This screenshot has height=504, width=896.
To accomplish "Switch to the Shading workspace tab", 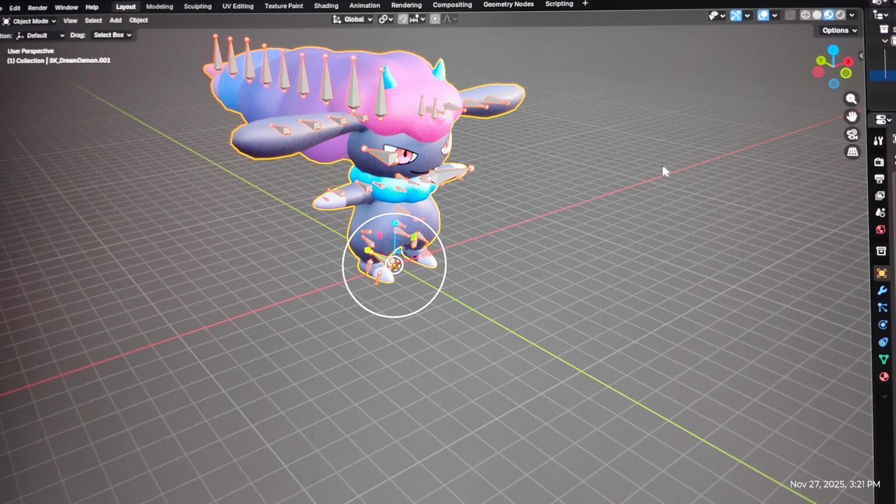I will (325, 6).
